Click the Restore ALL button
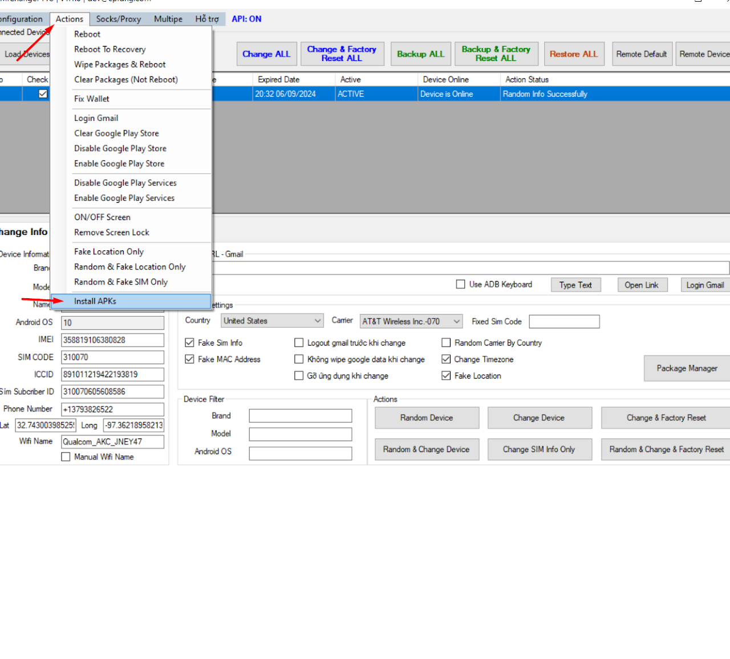 click(573, 54)
